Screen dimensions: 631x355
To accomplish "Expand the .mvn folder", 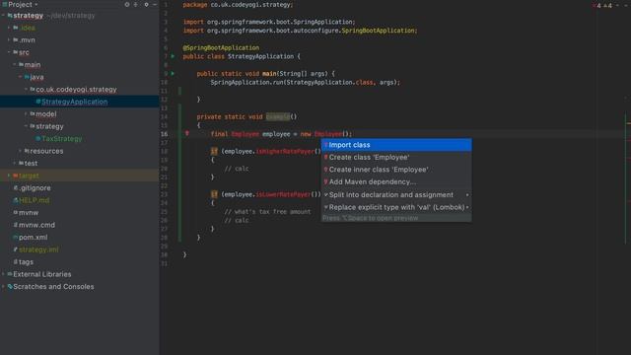I will coord(9,39).
